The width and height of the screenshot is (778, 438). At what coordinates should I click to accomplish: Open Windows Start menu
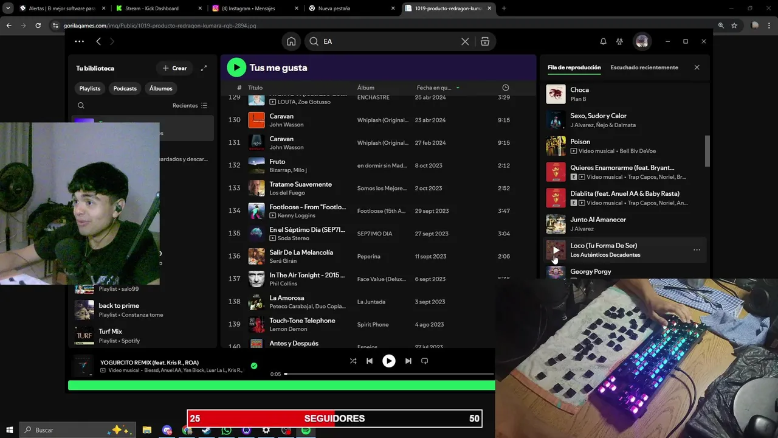(x=9, y=430)
